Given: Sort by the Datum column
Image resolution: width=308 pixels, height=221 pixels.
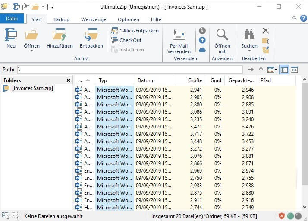Looking at the screenshot, I should 153,80.
